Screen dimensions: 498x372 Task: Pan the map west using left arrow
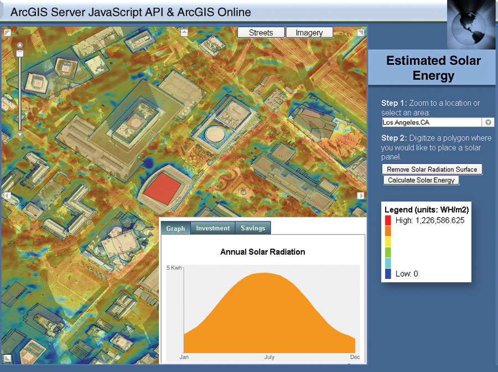click(x=7, y=196)
